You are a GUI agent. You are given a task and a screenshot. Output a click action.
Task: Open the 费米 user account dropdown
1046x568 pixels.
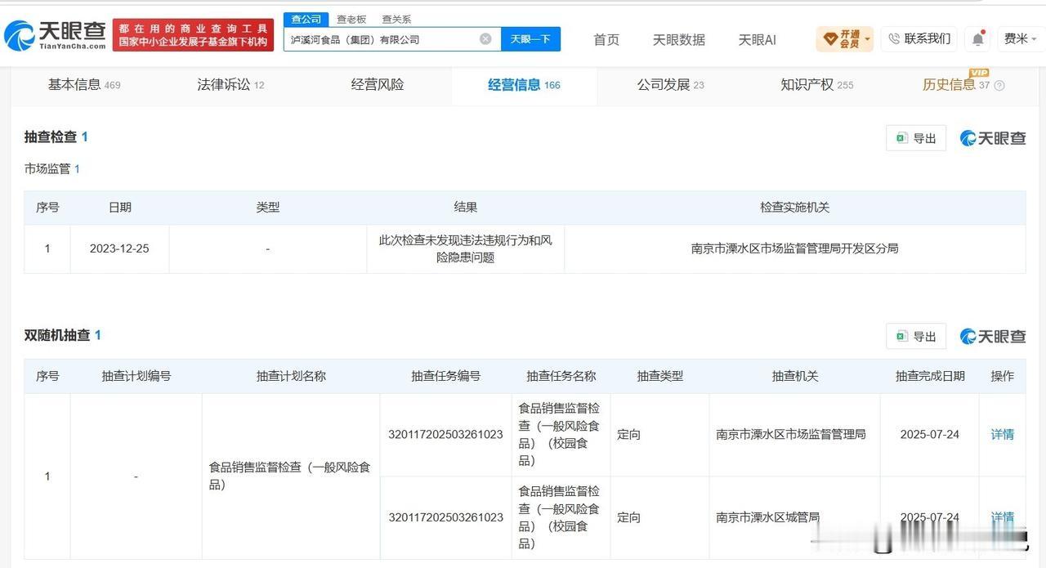[1021, 38]
